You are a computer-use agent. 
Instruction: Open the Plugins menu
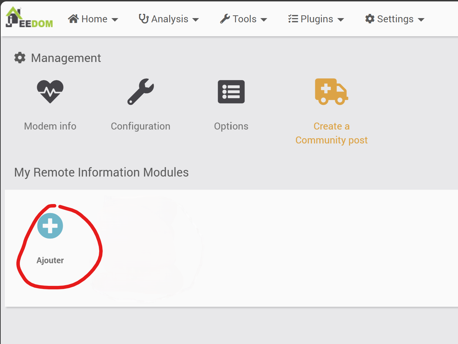tap(316, 19)
